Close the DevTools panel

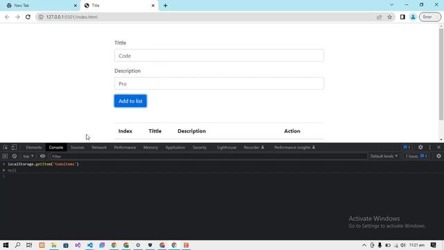[438, 147]
